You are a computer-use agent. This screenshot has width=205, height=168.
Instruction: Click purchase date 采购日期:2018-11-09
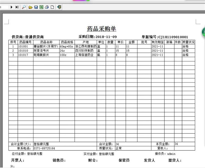pos(98,37)
